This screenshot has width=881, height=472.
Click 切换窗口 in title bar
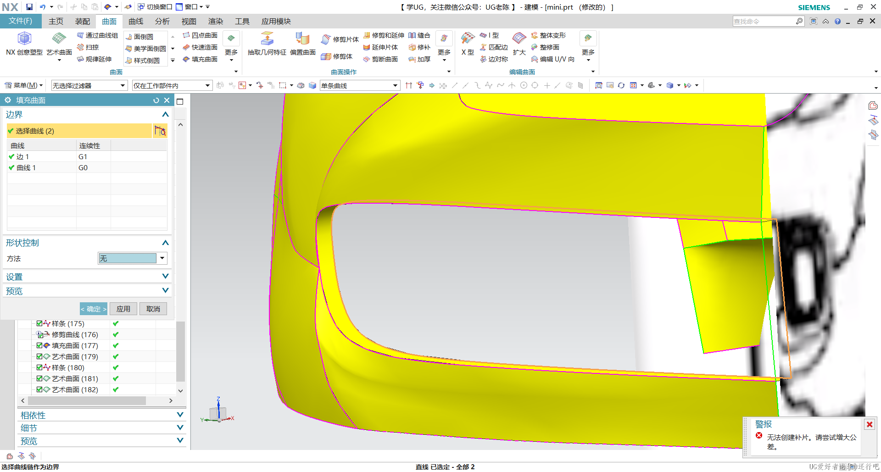point(155,7)
